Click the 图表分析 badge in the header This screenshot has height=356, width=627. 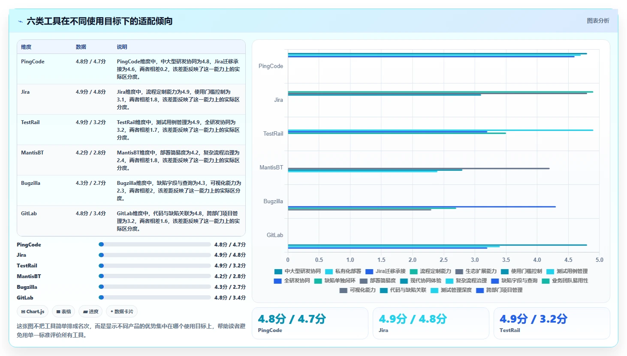click(x=598, y=21)
